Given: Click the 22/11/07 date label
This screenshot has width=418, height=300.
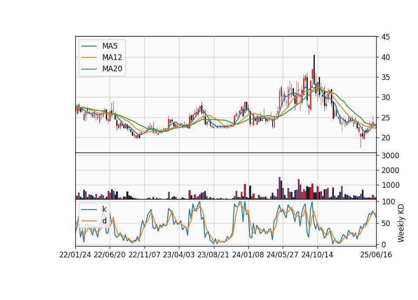Looking at the screenshot, I should click(145, 255).
